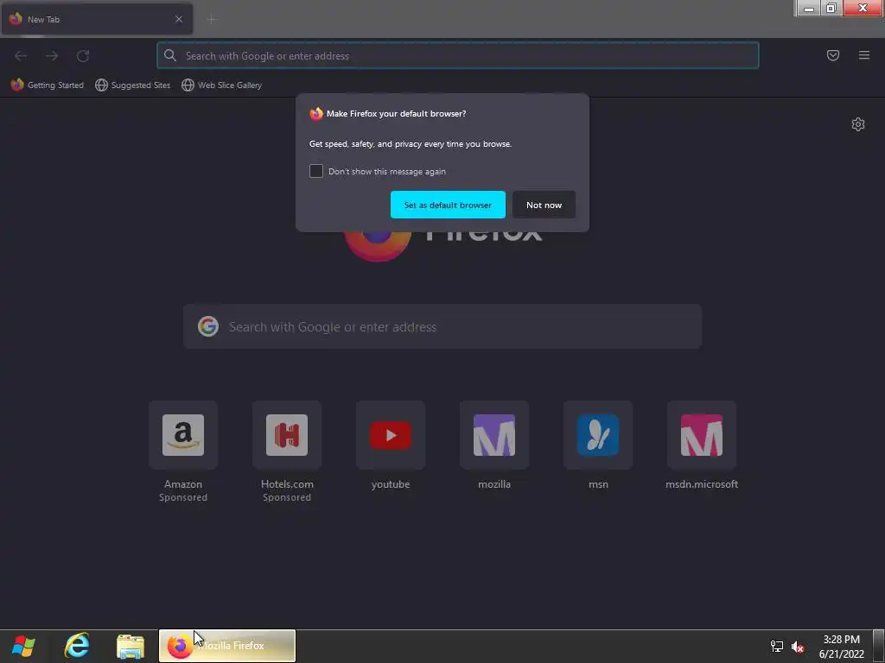
Task: Open Windows Explorer from the taskbar
Action: tap(131, 646)
